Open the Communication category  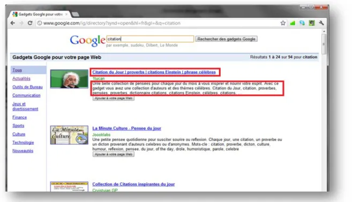[x=26, y=95]
